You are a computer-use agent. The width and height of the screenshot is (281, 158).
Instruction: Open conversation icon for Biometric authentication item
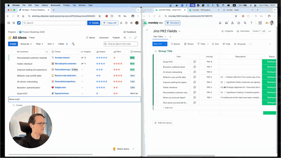click(x=195, y=67)
